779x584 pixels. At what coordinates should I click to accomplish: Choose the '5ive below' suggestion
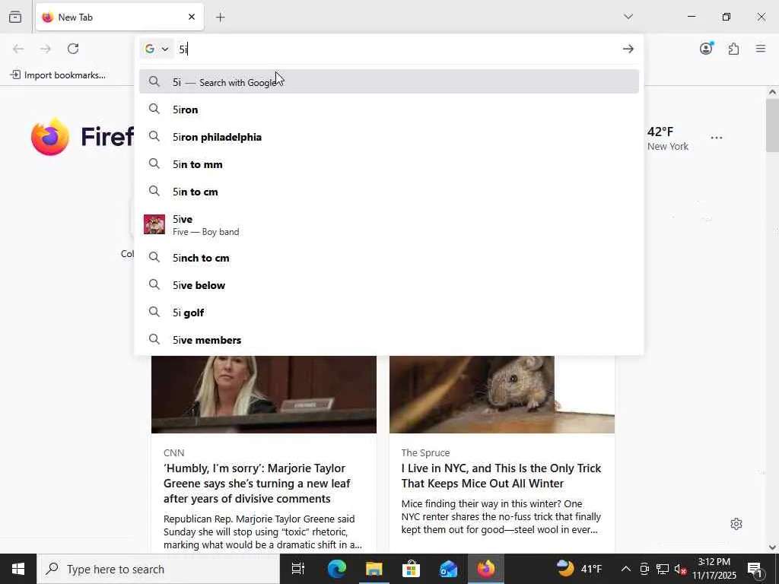[389, 285]
